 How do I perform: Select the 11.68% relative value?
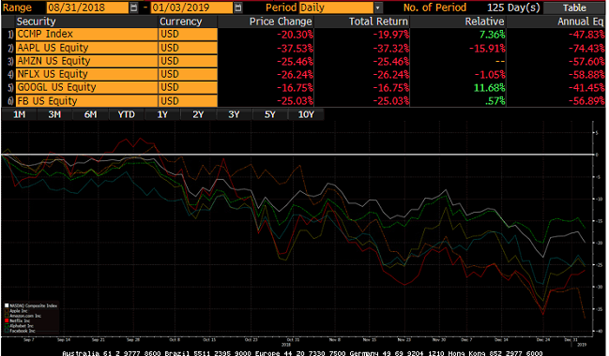pos(490,88)
